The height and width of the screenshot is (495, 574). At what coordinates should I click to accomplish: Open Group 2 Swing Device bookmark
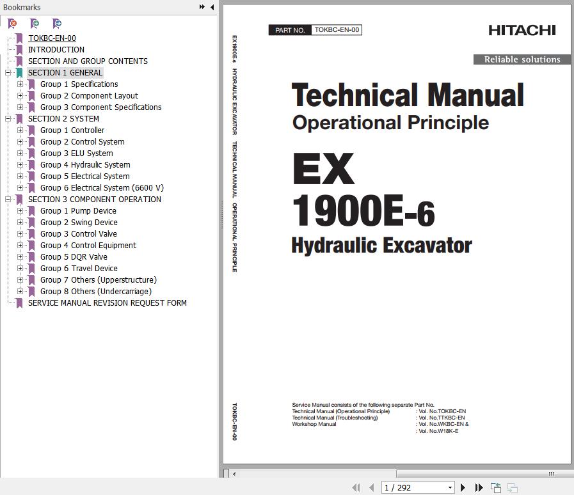pos(79,223)
